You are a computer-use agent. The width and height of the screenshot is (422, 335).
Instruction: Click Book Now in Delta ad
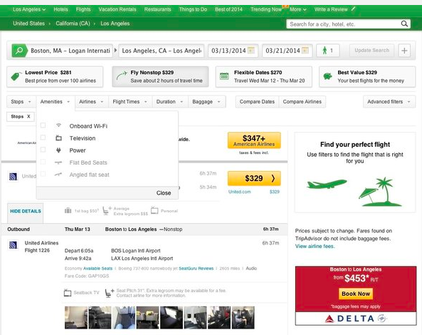(356, 294)
